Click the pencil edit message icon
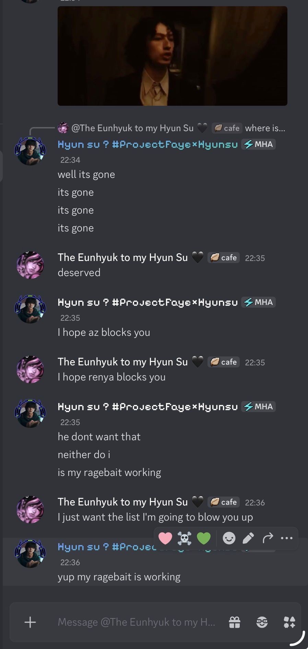This screenshot has height=649, width=308. pos(248,538)
